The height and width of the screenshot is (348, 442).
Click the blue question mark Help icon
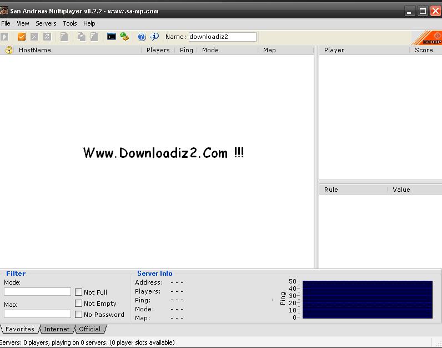point(142,37)
